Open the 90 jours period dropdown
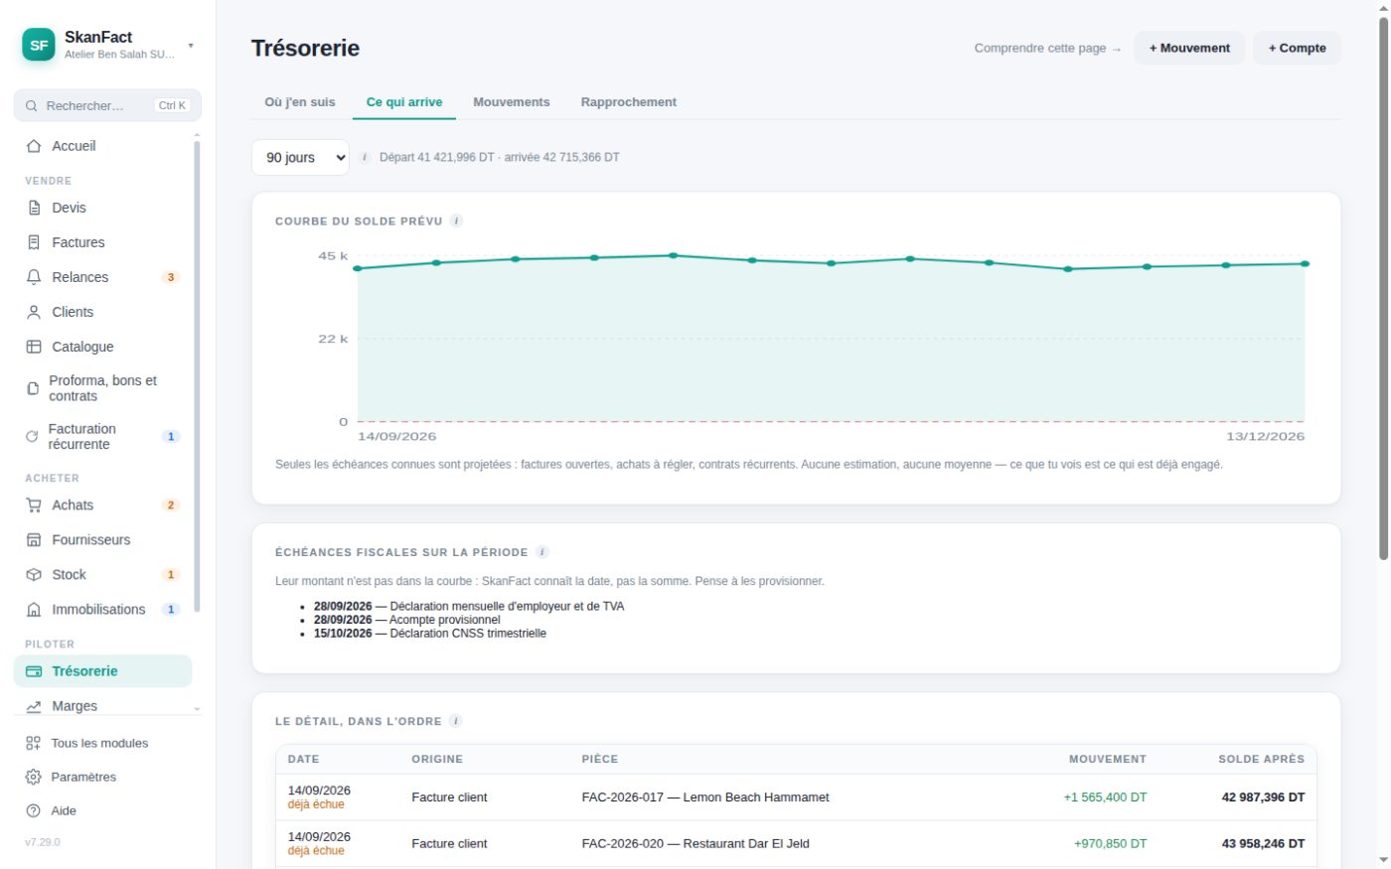1391x869 pixels. click(300, 158)
